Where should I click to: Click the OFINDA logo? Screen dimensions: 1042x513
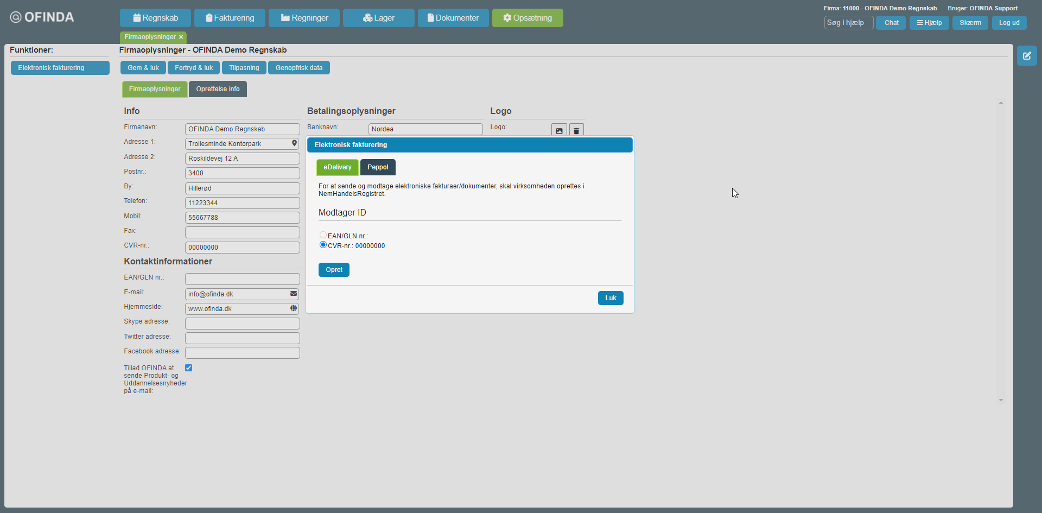point(42,17)
